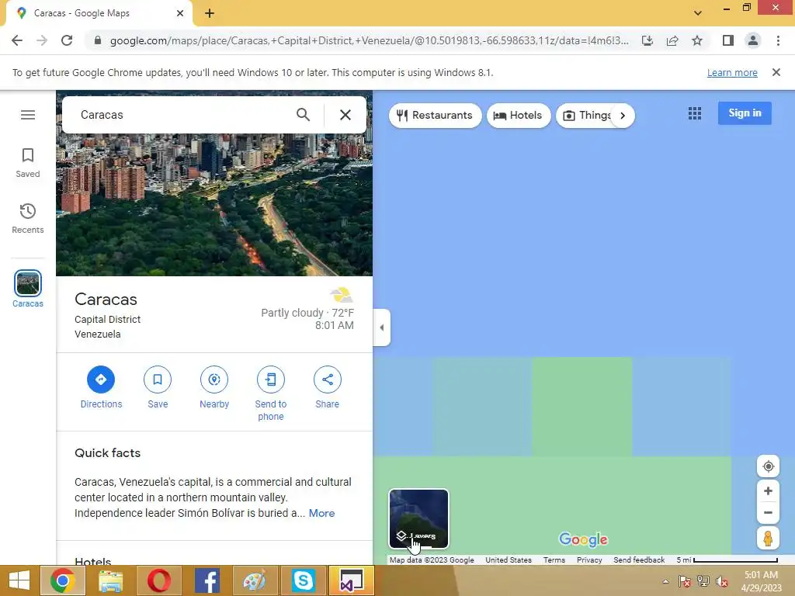Click the muted volume tray icon

722,581
